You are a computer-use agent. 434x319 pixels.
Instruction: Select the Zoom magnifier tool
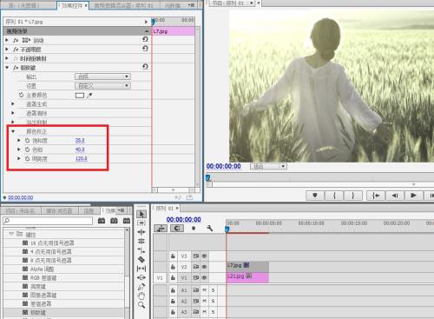pos(141,305)
